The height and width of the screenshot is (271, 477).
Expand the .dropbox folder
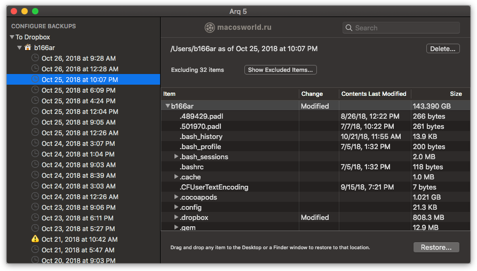pos(176,217)
